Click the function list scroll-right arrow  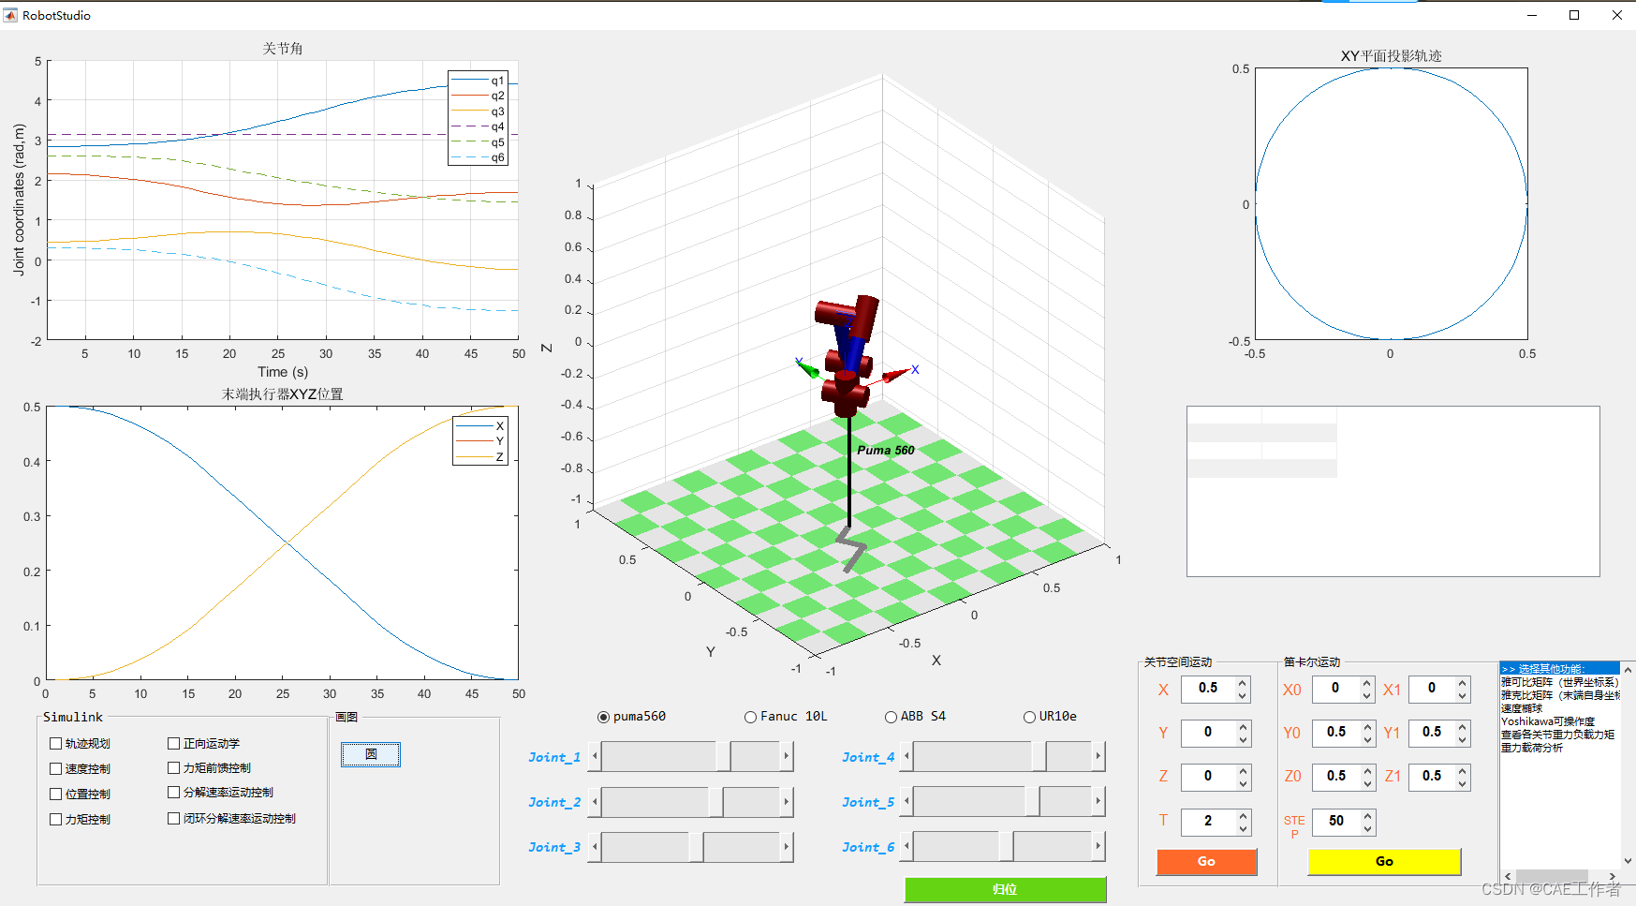tap(1613, 877)
